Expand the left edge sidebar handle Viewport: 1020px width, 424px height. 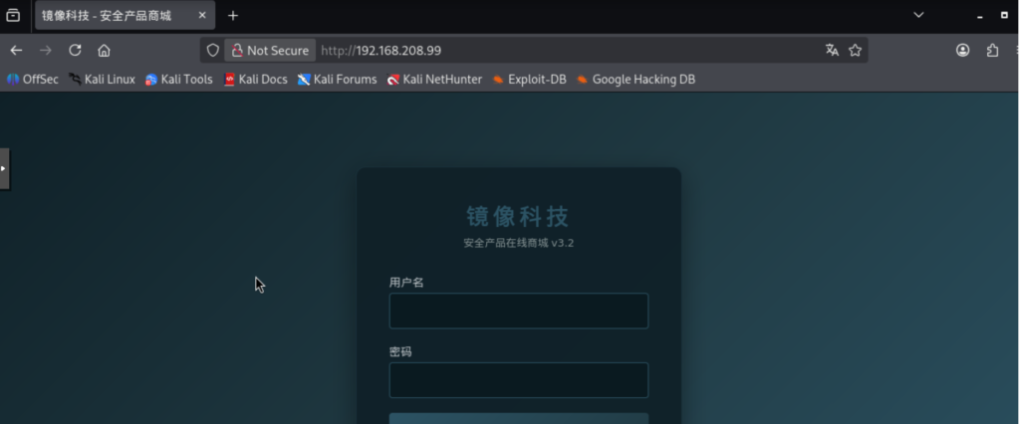coord(4,168)
